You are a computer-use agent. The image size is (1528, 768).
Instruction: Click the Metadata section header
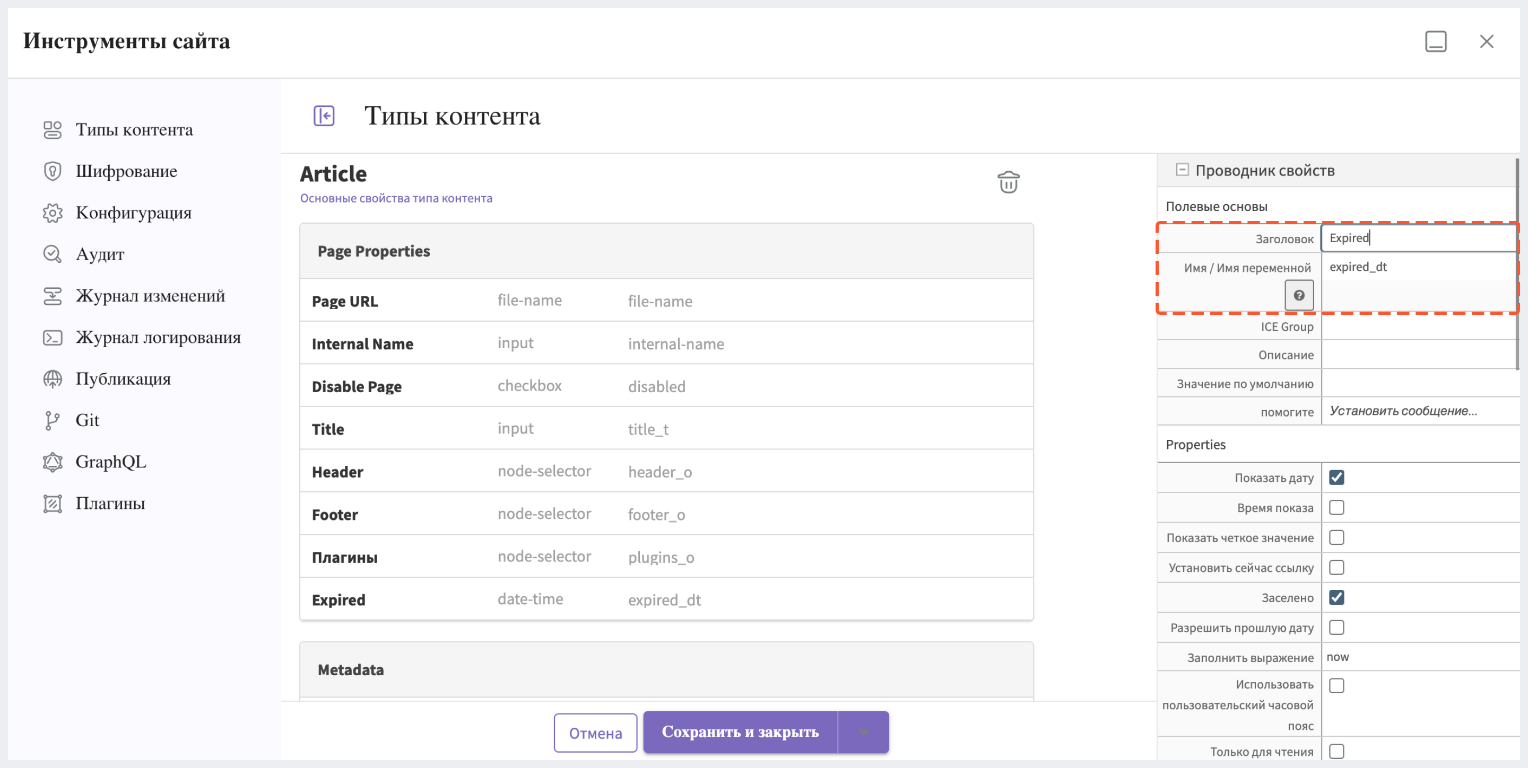666,670
